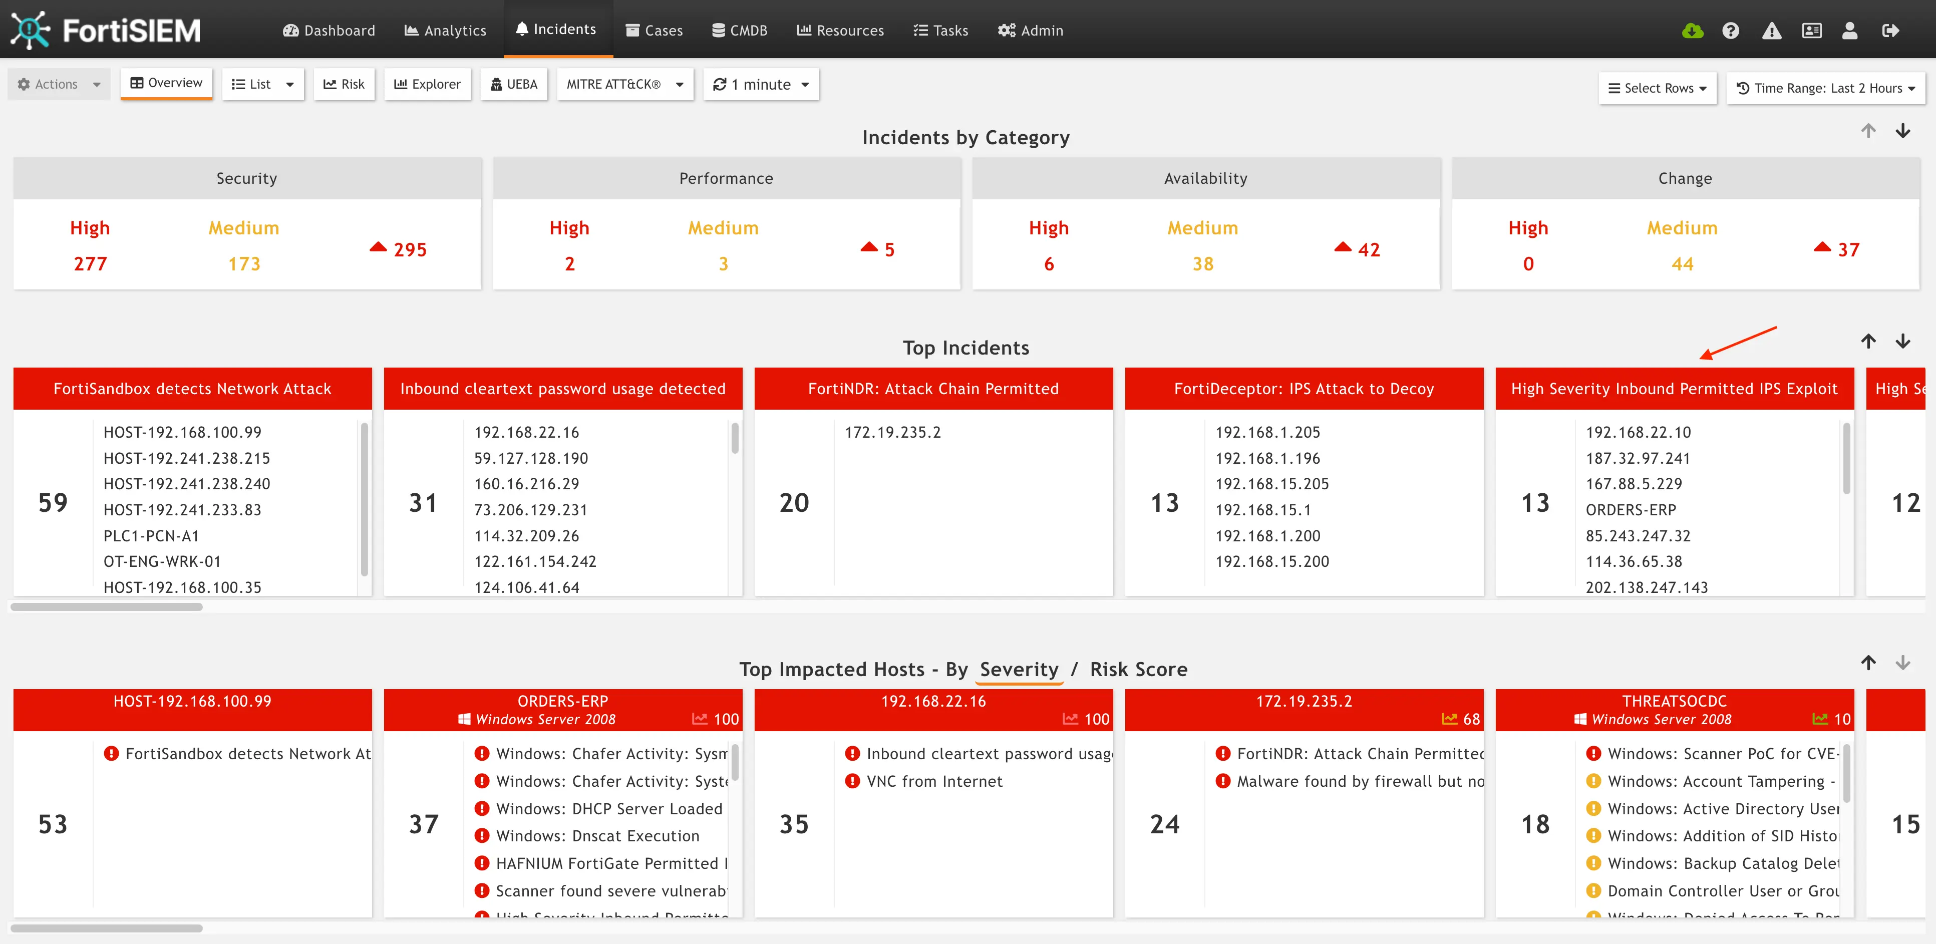This screenshot has height=944, width=1936.
Task: Open the Explorer view
Action: [428, 84]
